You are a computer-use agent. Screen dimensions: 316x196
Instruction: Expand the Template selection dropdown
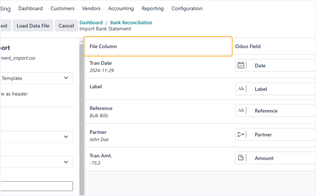[x=36, y=78]
